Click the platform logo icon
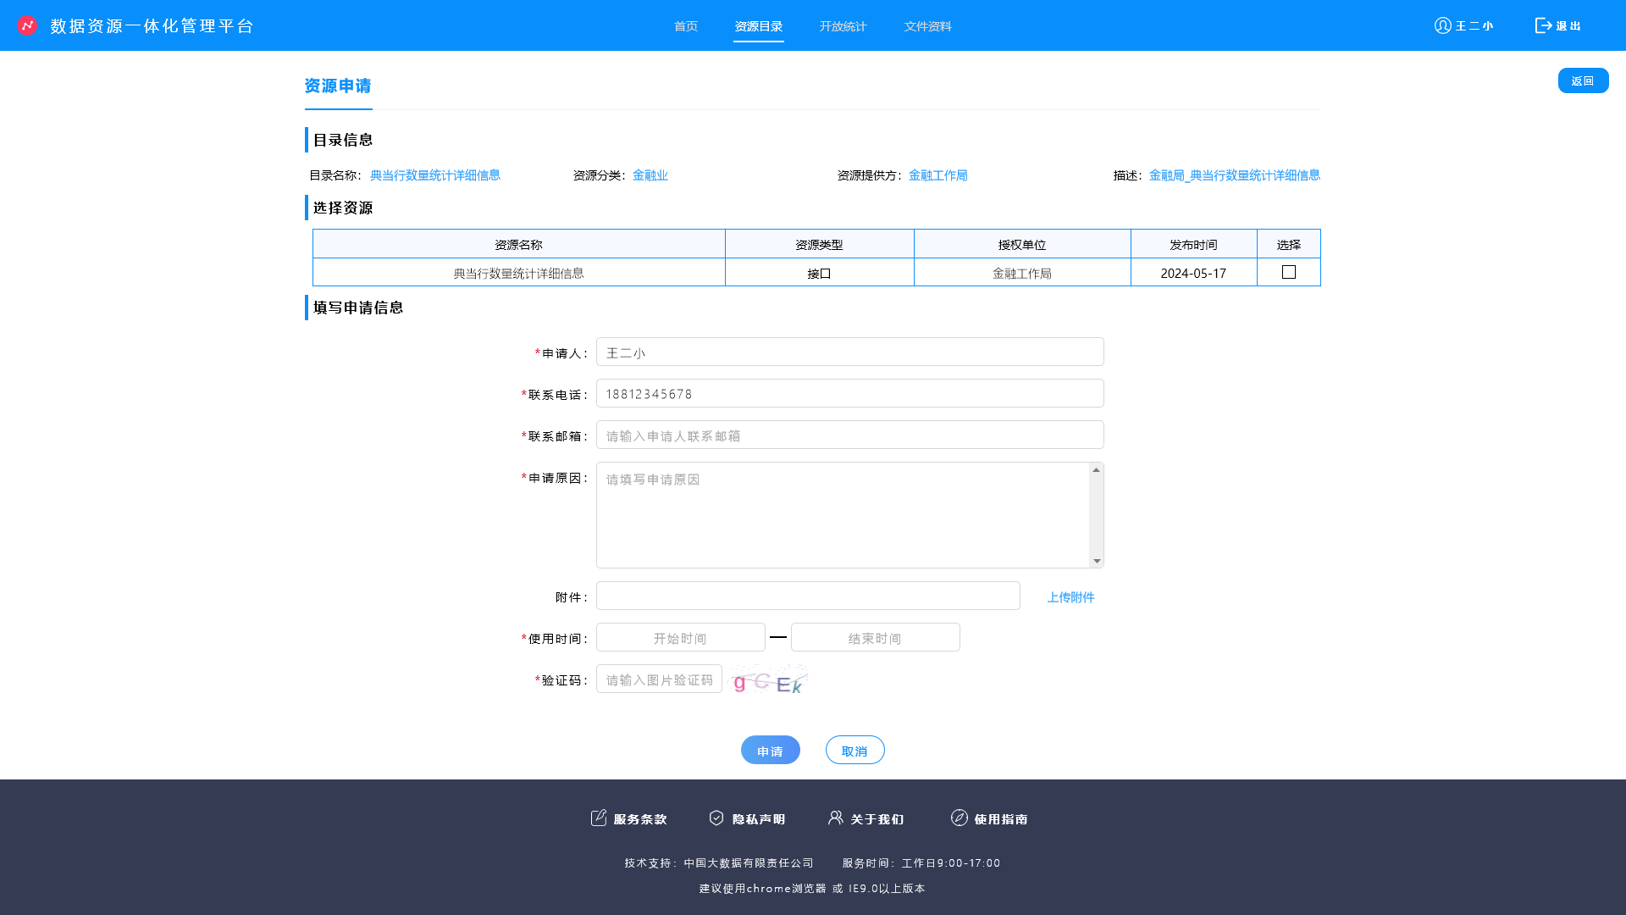 point(27,25)
